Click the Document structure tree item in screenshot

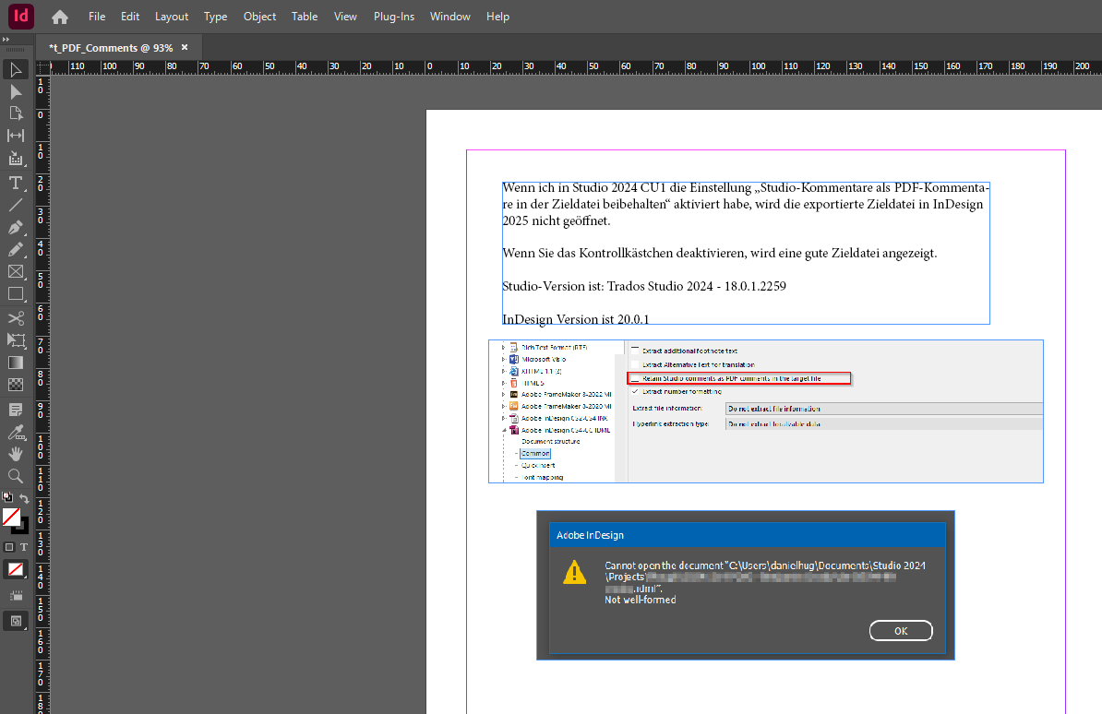tap(550, 441)
